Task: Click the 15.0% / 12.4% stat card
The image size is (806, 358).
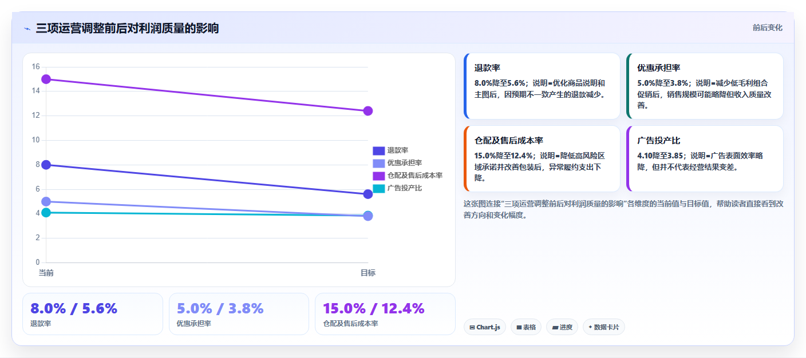Action: tap(385, 314)
